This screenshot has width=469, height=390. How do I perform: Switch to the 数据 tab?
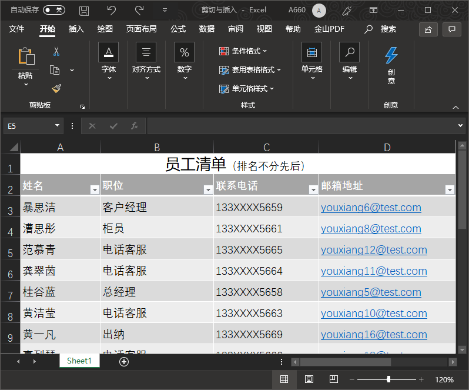click(x=207, y=29)
